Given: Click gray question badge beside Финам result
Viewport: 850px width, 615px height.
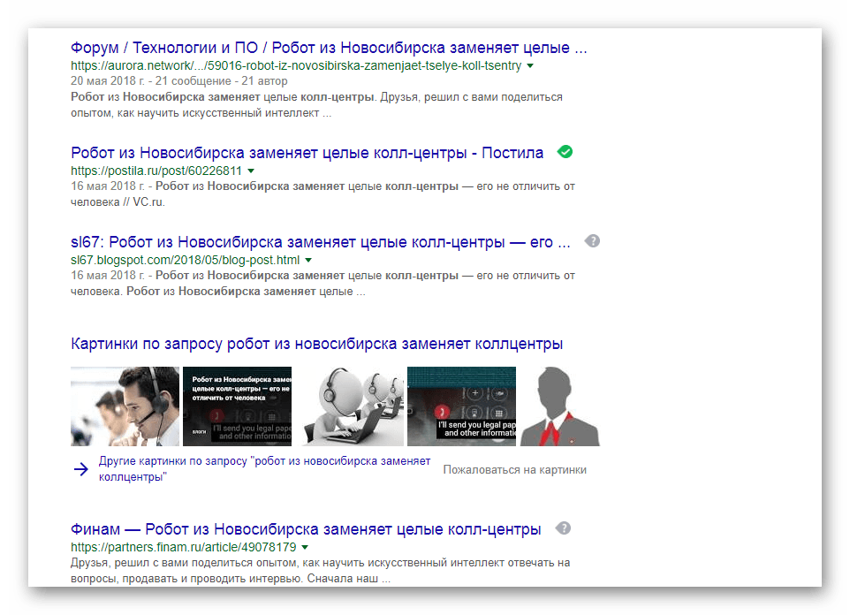Looking at the screenshot, I should 564,528.
